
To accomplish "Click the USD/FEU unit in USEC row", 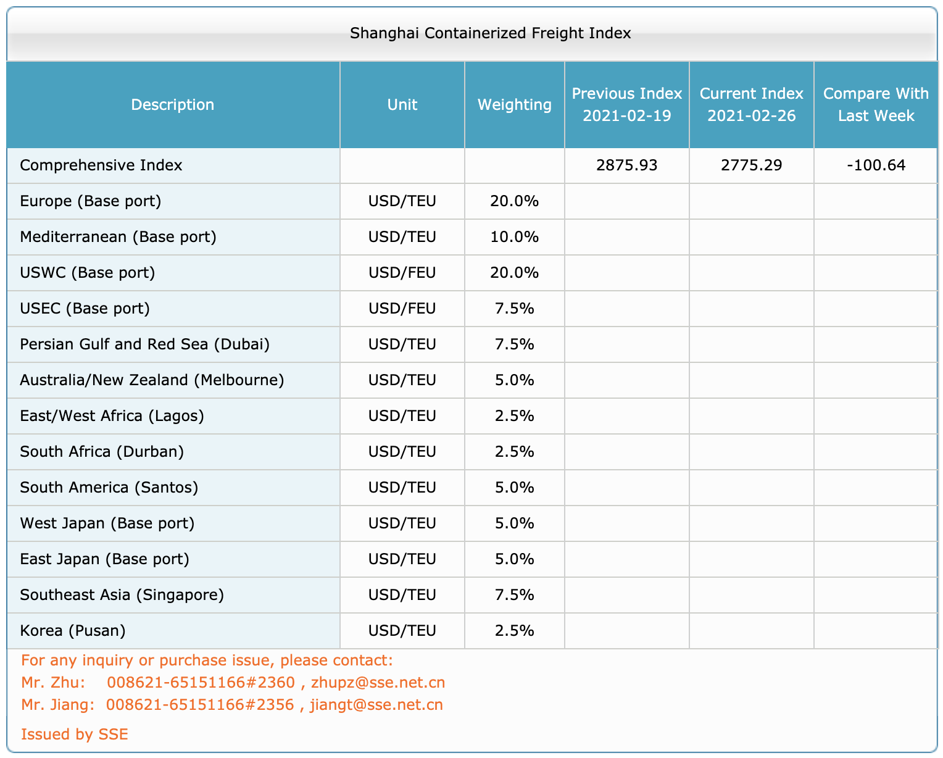I will click(402, 309).
